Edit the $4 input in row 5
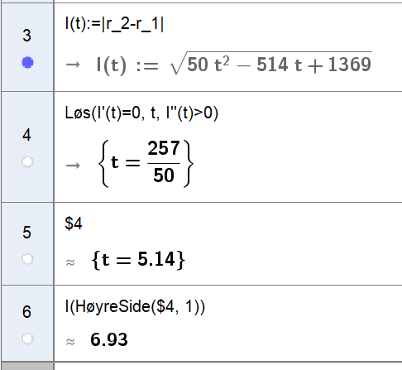 (74, 223)
